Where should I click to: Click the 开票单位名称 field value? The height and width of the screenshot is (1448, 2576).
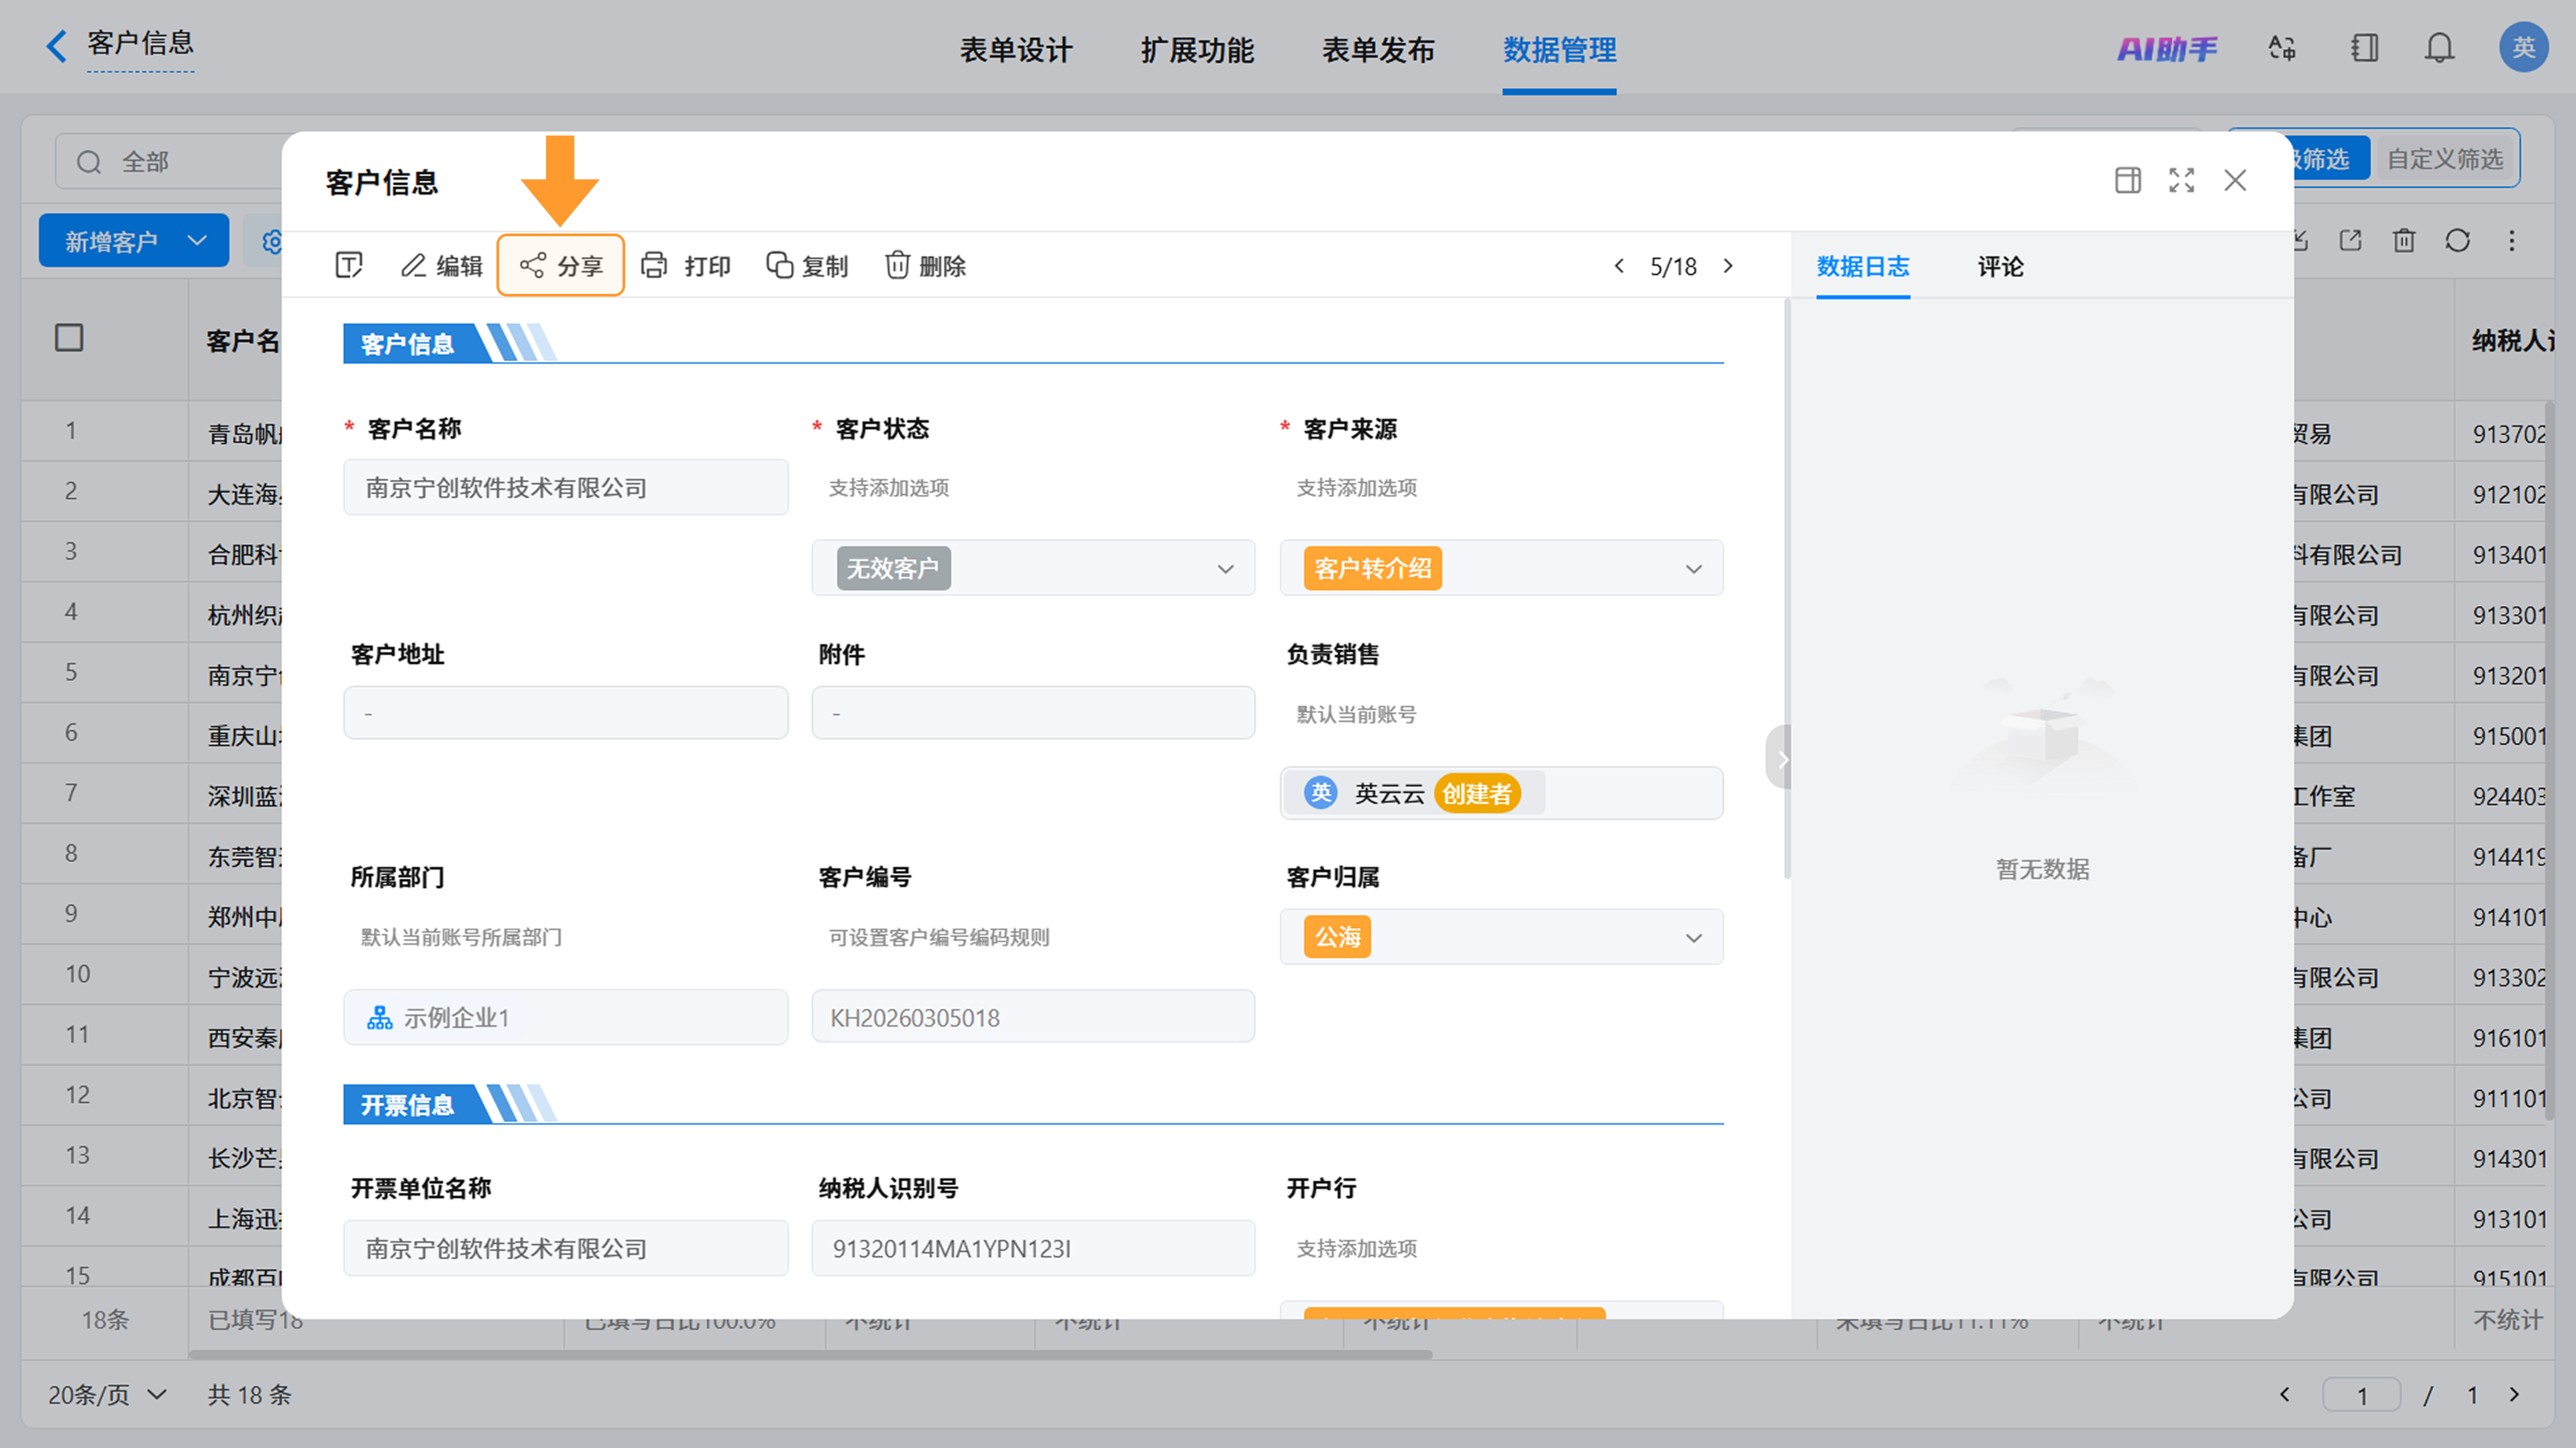click(x=565, y=1248)
